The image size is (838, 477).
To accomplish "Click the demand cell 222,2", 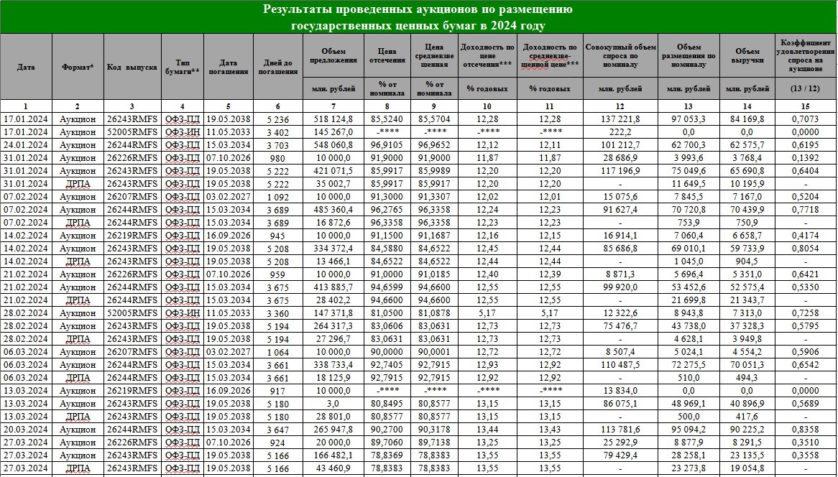I will click(620, 132).
